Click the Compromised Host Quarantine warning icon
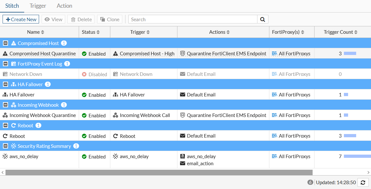This screenshot has height=189, width=371. pyautogui.click(x=5, y=54)
